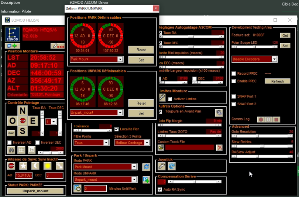The image size is (299, 197).
Task: Enable Record PPEC checkbox
Action: coord(234,74)
